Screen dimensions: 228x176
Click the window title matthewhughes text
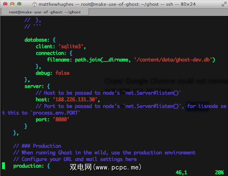(56, 4)
